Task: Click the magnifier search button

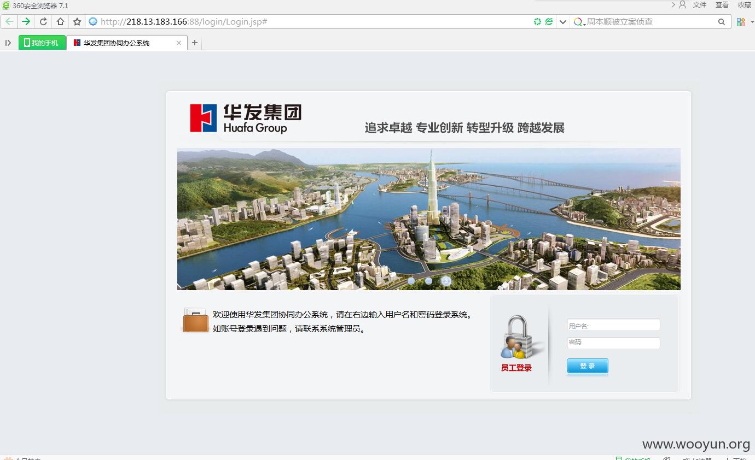Action: [722, 22]
